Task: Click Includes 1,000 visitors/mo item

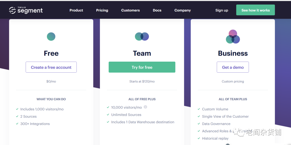Action: 42,109
